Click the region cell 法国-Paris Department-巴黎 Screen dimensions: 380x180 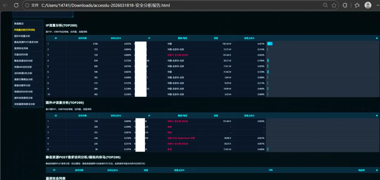point(181,138)
